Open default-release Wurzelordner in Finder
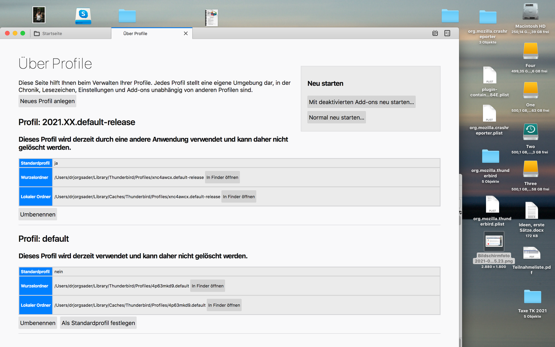Viewport: 555px width, 347px height. point(222,177)
